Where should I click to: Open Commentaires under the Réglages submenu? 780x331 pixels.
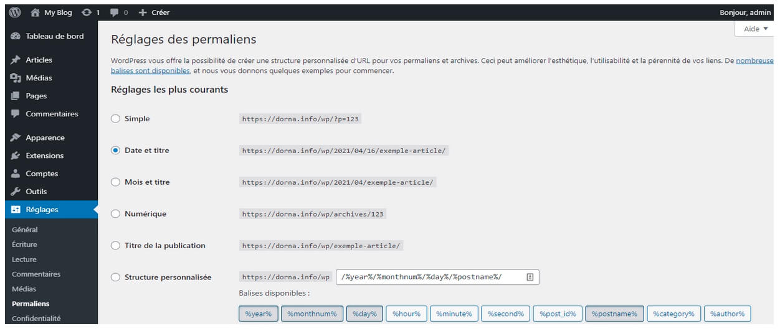point(36,274)
